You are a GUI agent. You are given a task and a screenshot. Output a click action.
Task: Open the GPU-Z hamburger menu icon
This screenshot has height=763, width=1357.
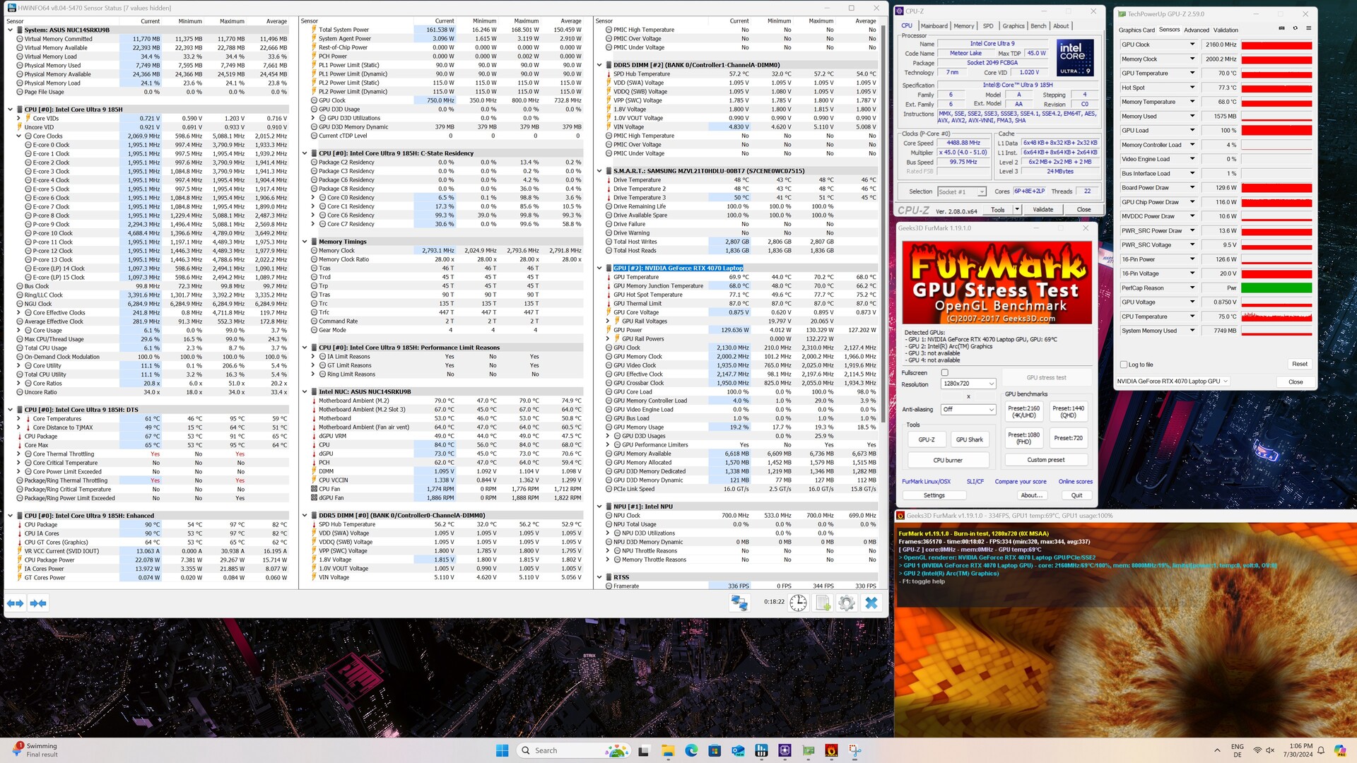pos(1308,29)
